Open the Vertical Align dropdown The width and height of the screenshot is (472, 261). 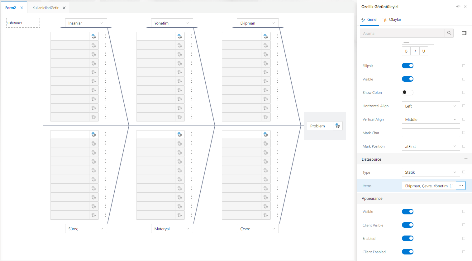pos(431,119)
